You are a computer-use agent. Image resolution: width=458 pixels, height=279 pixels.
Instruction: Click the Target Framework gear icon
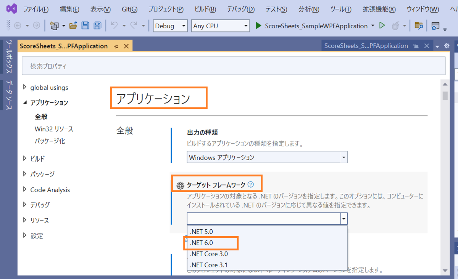click(181, 186)
